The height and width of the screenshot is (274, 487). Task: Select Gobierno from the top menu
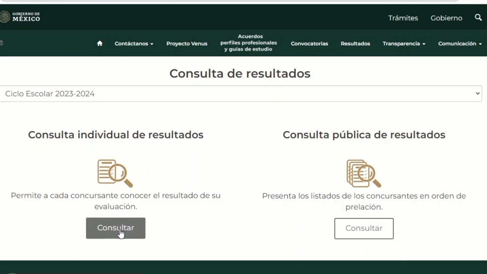click(446, 18)
